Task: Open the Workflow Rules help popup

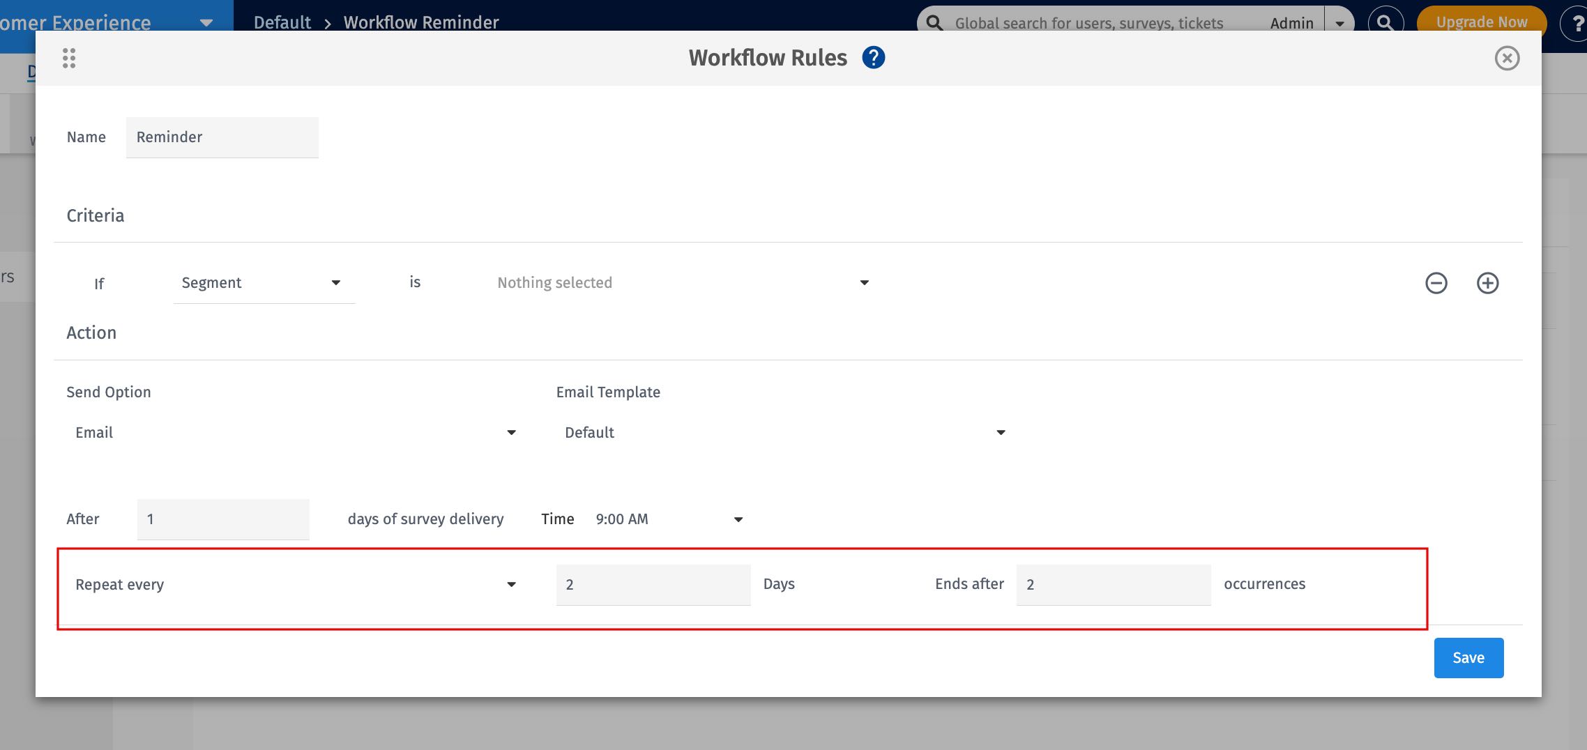Action: (872, 57)
